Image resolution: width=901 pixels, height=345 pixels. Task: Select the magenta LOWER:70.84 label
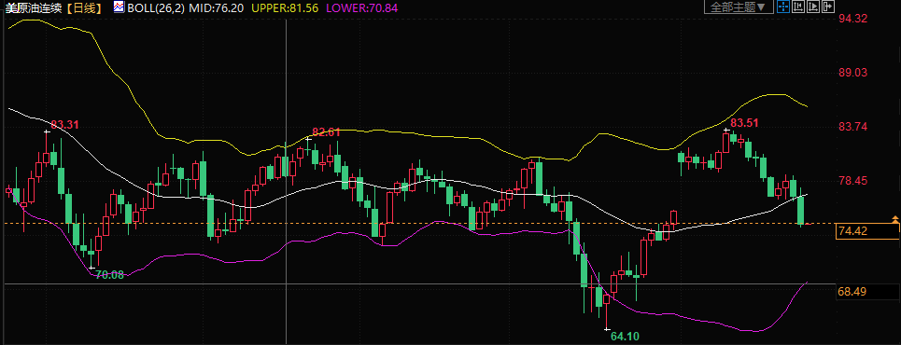(362, 7)
